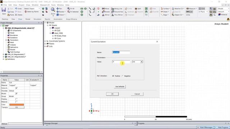Click the Split tool

pyautogui.click(x=138, y=9)
